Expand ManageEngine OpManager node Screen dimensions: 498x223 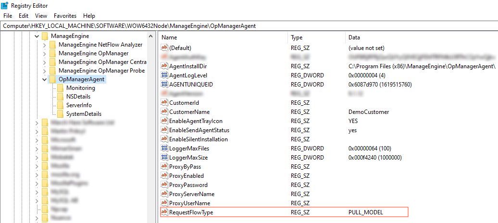(45, 53)
